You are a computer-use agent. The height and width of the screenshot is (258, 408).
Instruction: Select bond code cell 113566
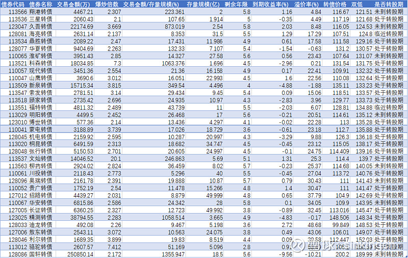18,12
